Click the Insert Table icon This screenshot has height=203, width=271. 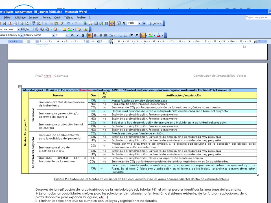(96, 23)
